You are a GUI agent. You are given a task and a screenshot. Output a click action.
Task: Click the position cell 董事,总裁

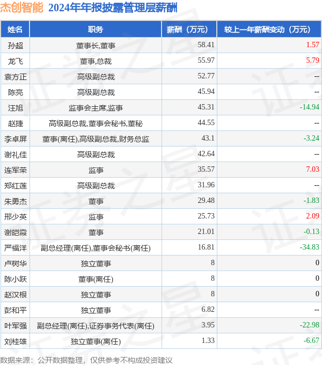(x=96, y=61)
